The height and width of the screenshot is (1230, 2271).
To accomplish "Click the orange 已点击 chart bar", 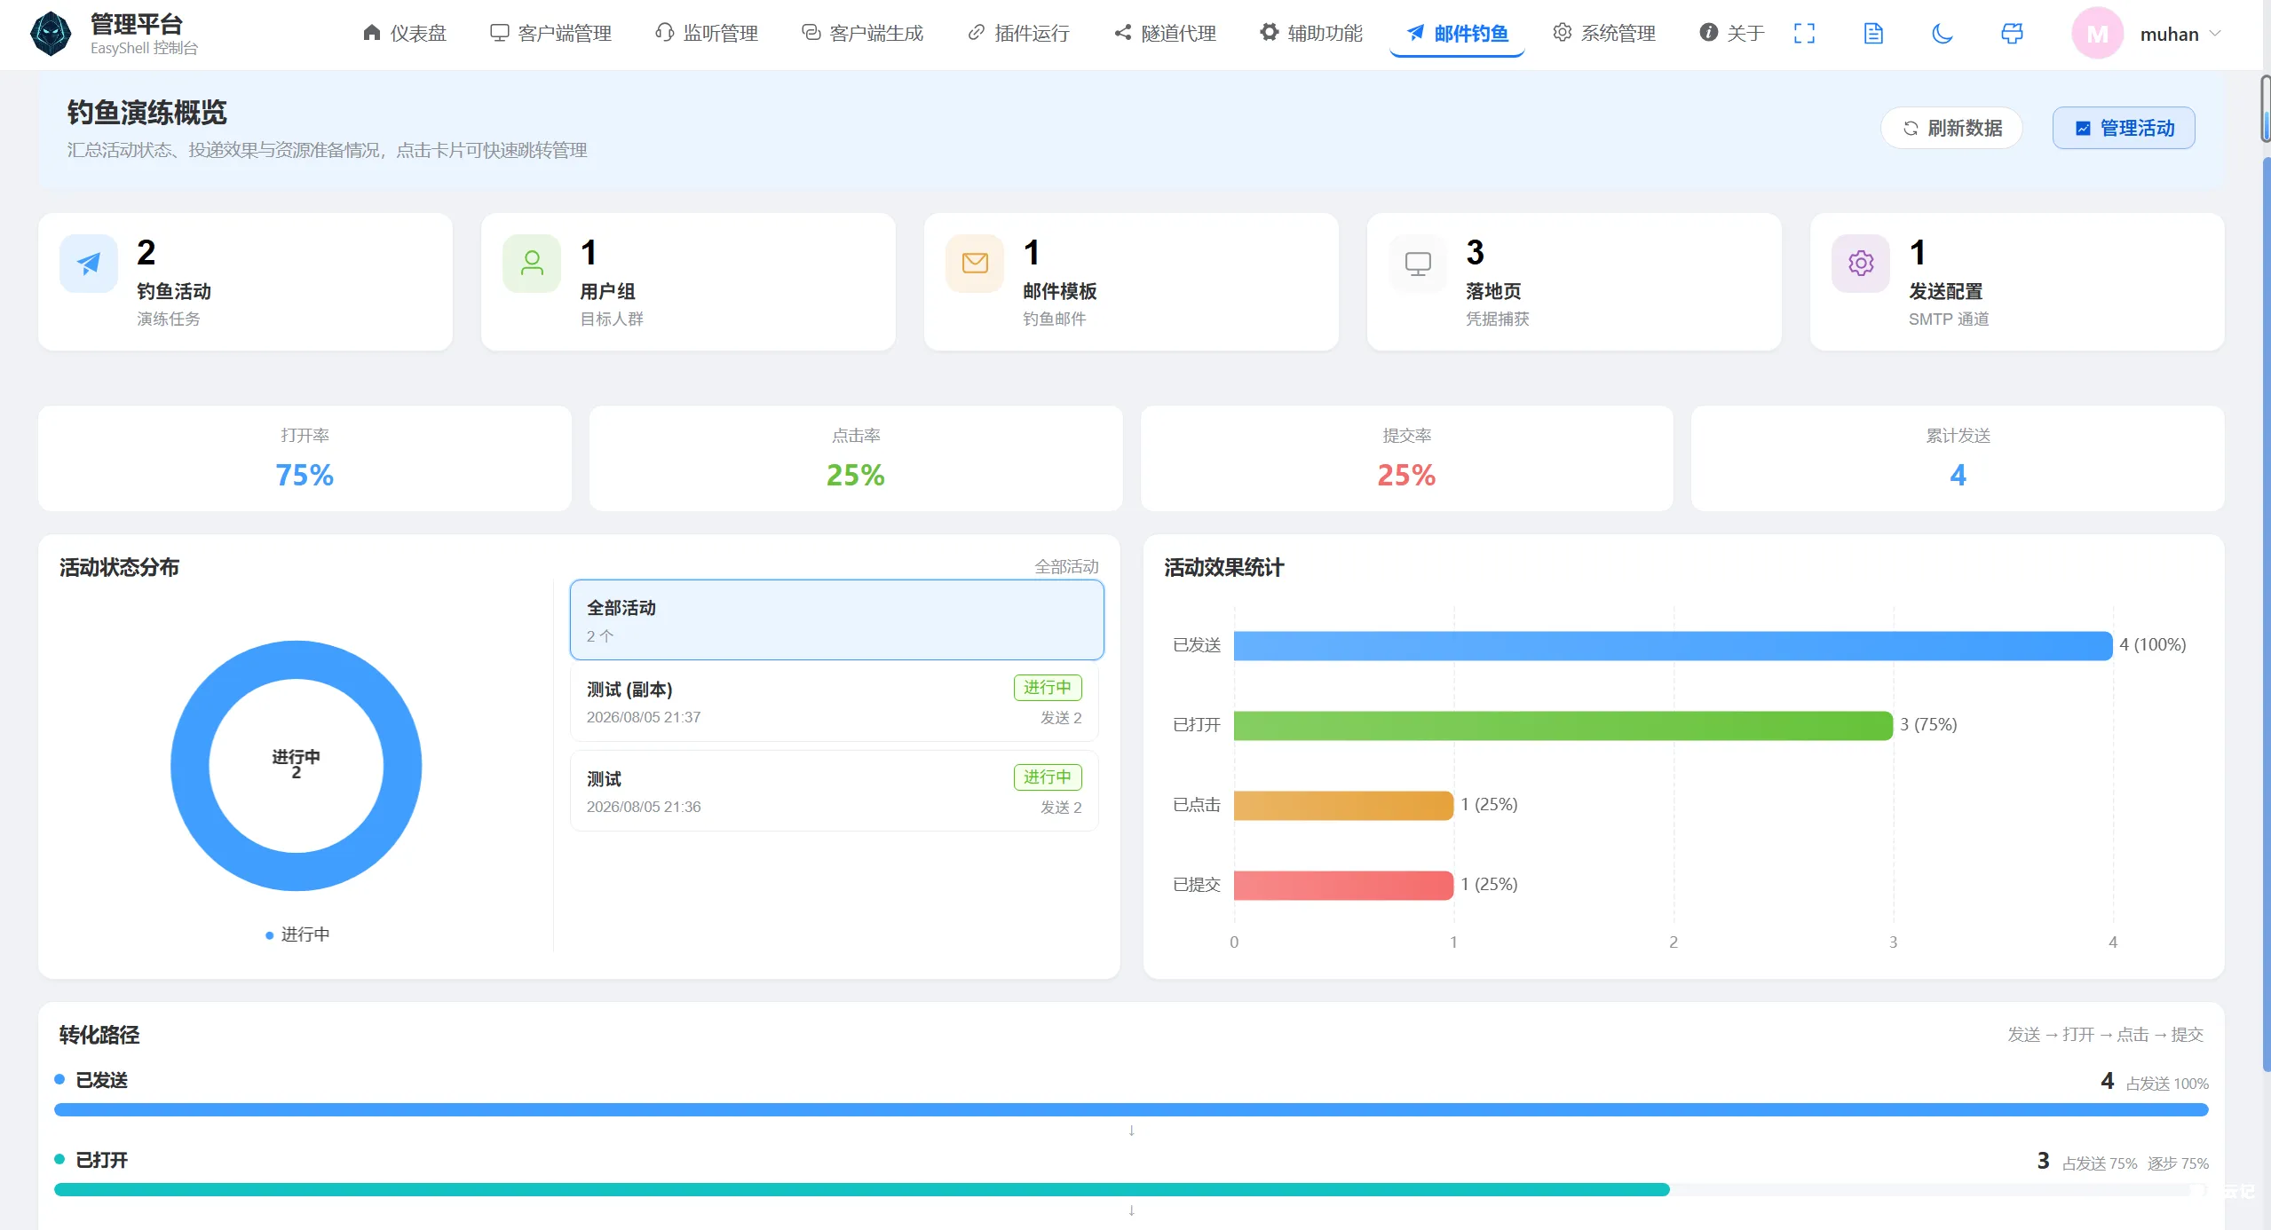I will [x=1343, y=805].
